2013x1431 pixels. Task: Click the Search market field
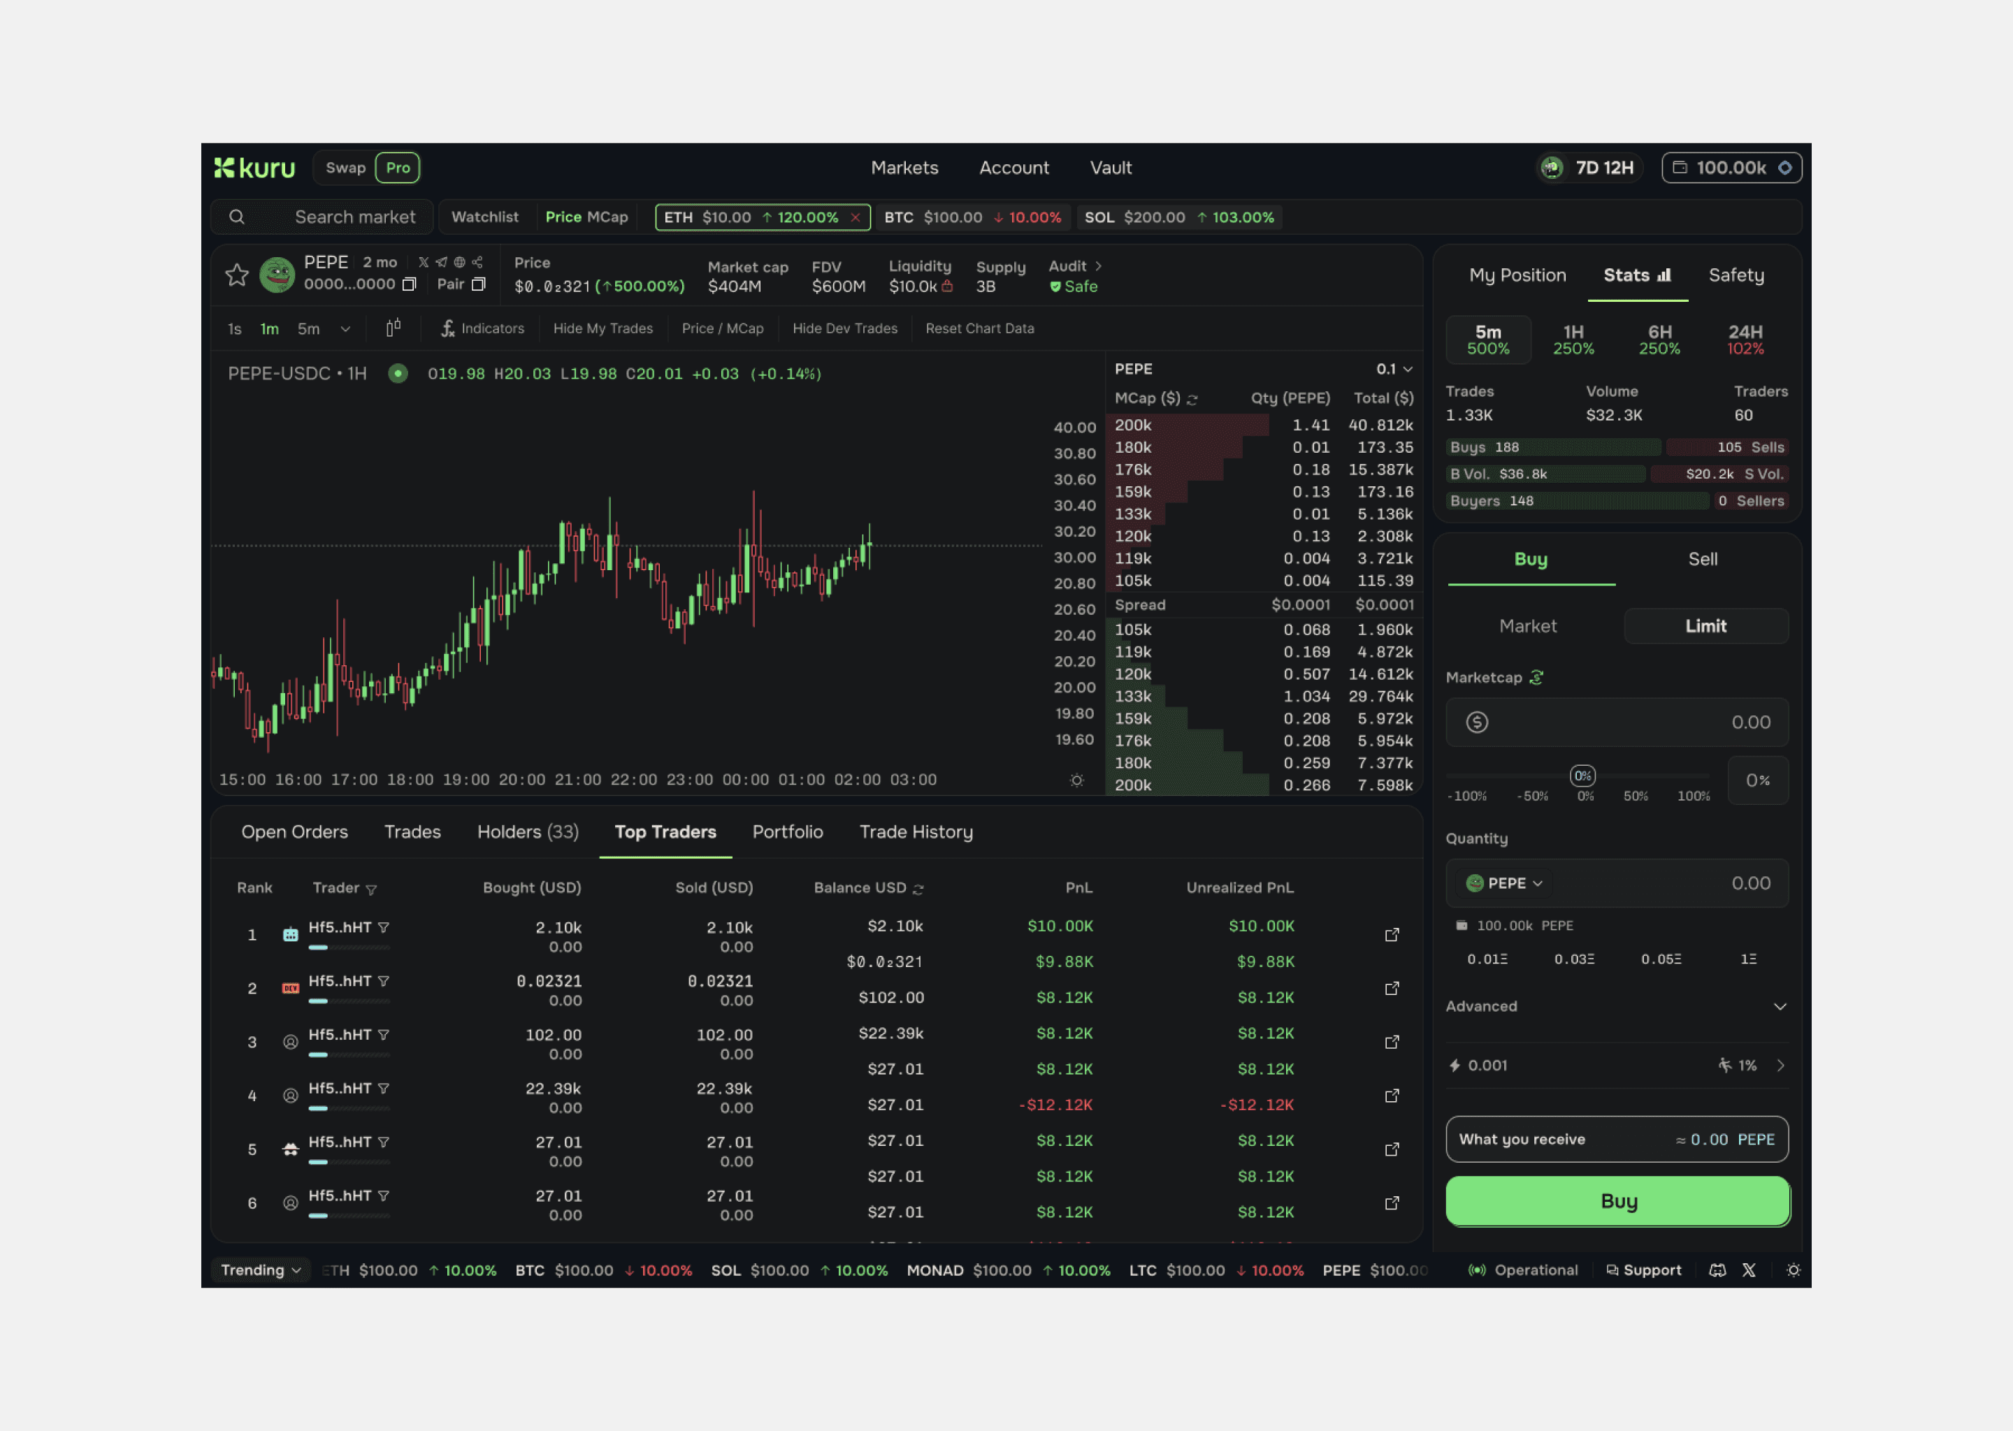point(323,217)
